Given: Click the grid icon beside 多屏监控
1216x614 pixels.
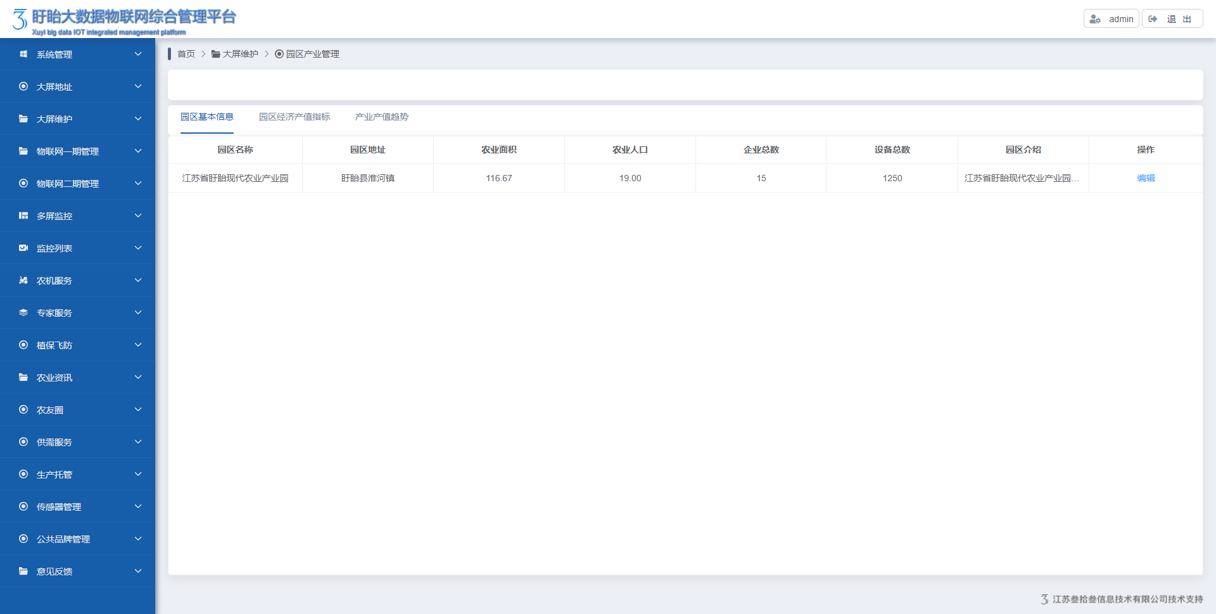Looking at the screenshot, I should 23,216.
